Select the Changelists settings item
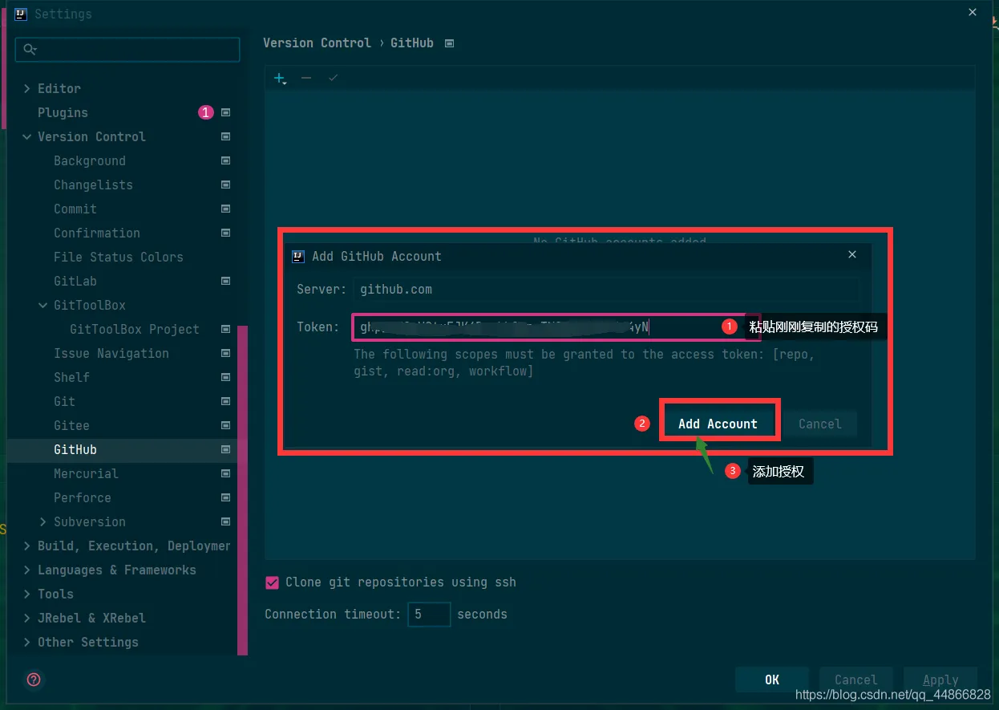 tap(93, 185)
